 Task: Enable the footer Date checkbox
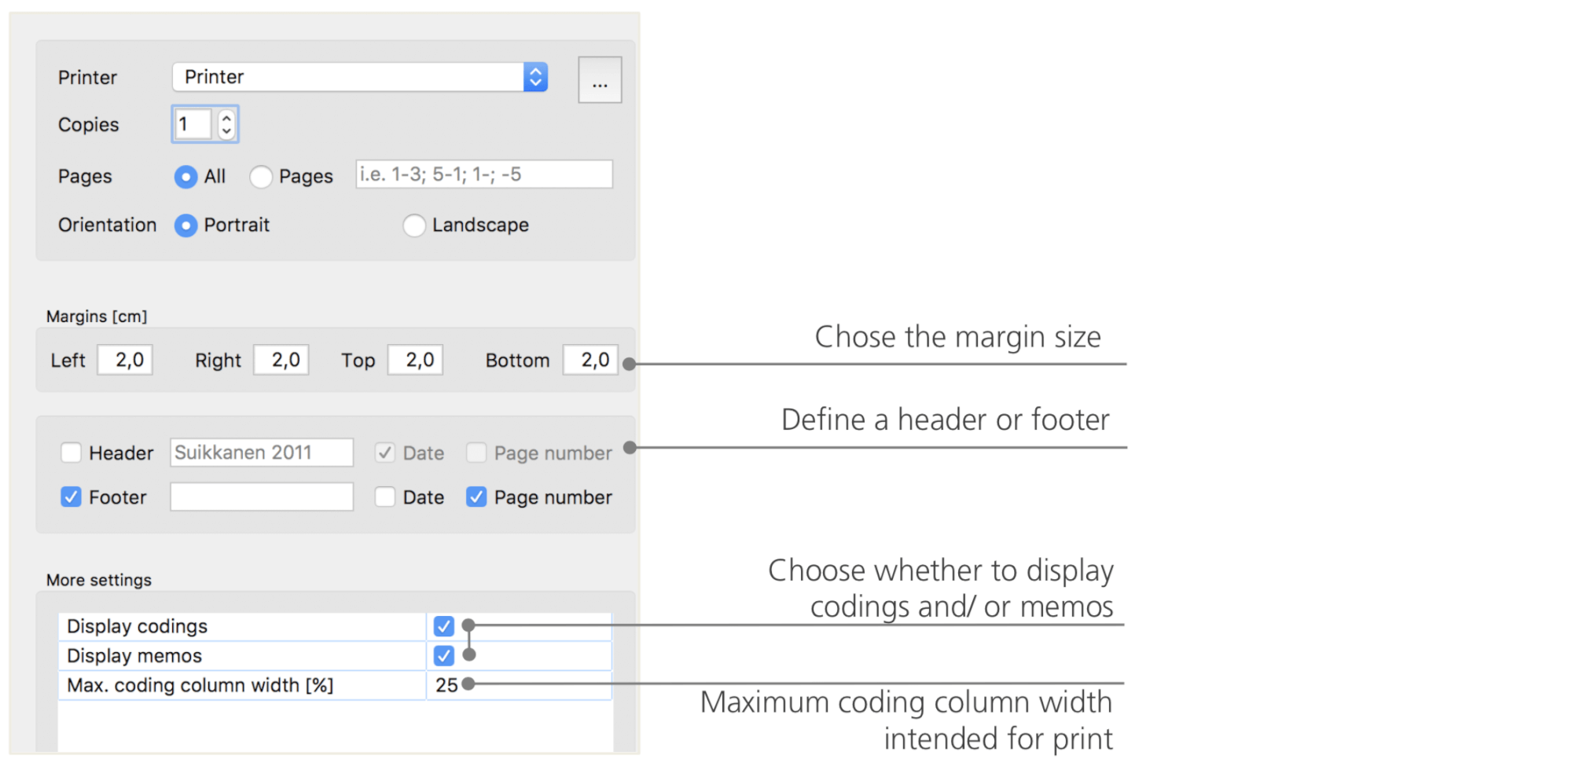[384, 497]
